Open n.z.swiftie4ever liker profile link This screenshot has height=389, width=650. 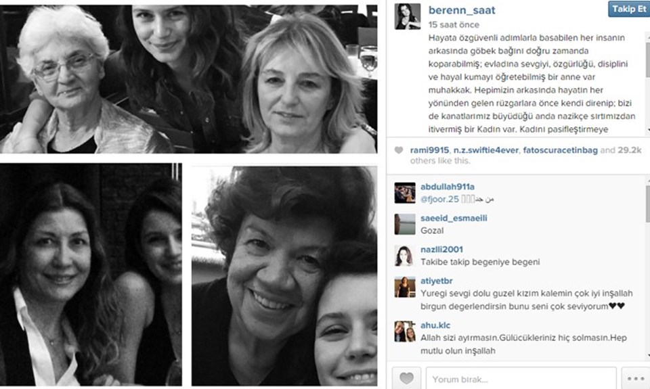pos(486,150)
